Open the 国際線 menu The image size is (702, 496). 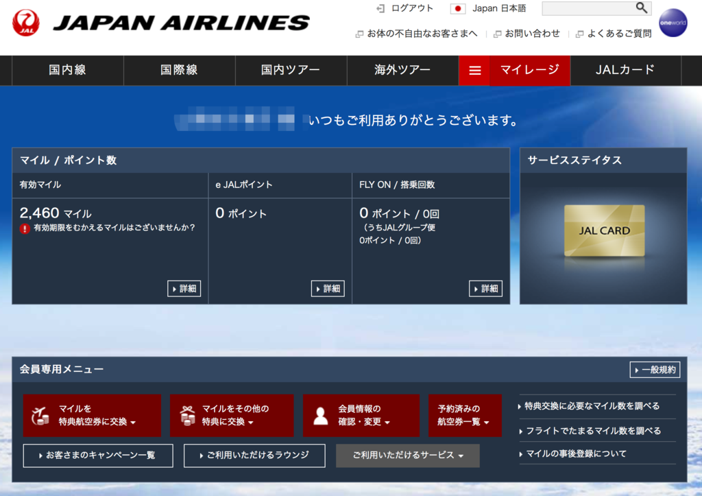pyautogui.click(x=180, y=71)
